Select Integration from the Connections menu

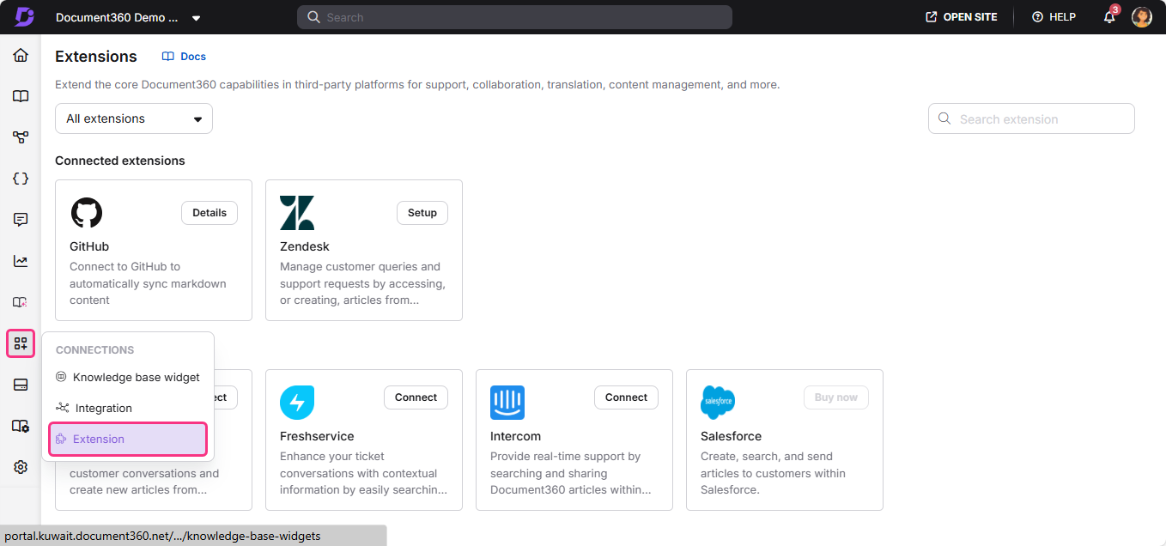click(x=102, y=408)
